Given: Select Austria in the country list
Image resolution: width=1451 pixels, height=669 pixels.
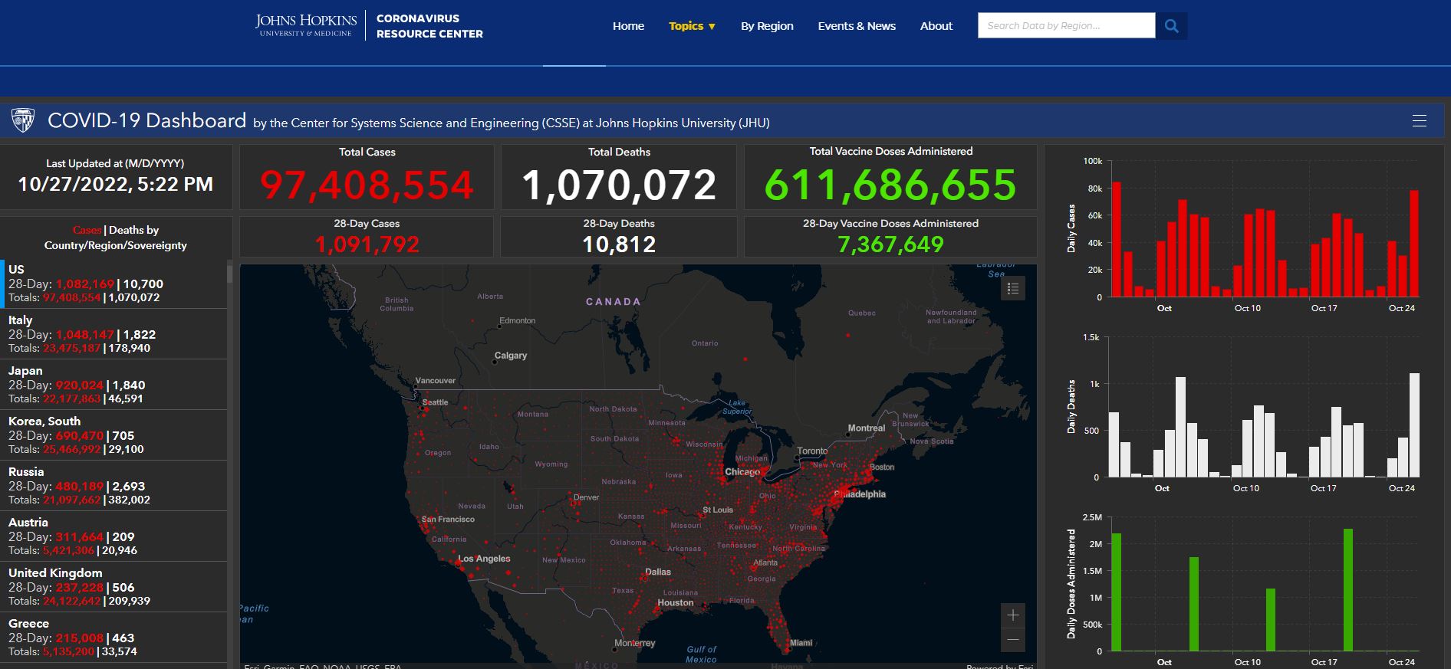Looking at the screenshot, I should click(x=114, y=536).
